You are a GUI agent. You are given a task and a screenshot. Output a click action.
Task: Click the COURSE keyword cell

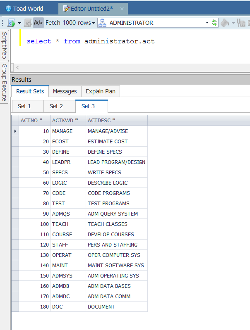(68, 234)
